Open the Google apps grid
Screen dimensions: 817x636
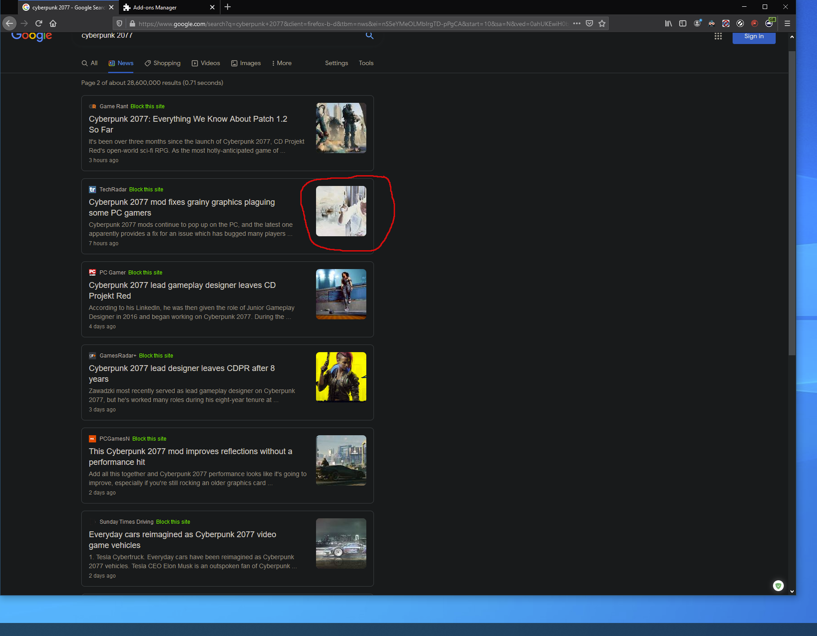[718, 36]
